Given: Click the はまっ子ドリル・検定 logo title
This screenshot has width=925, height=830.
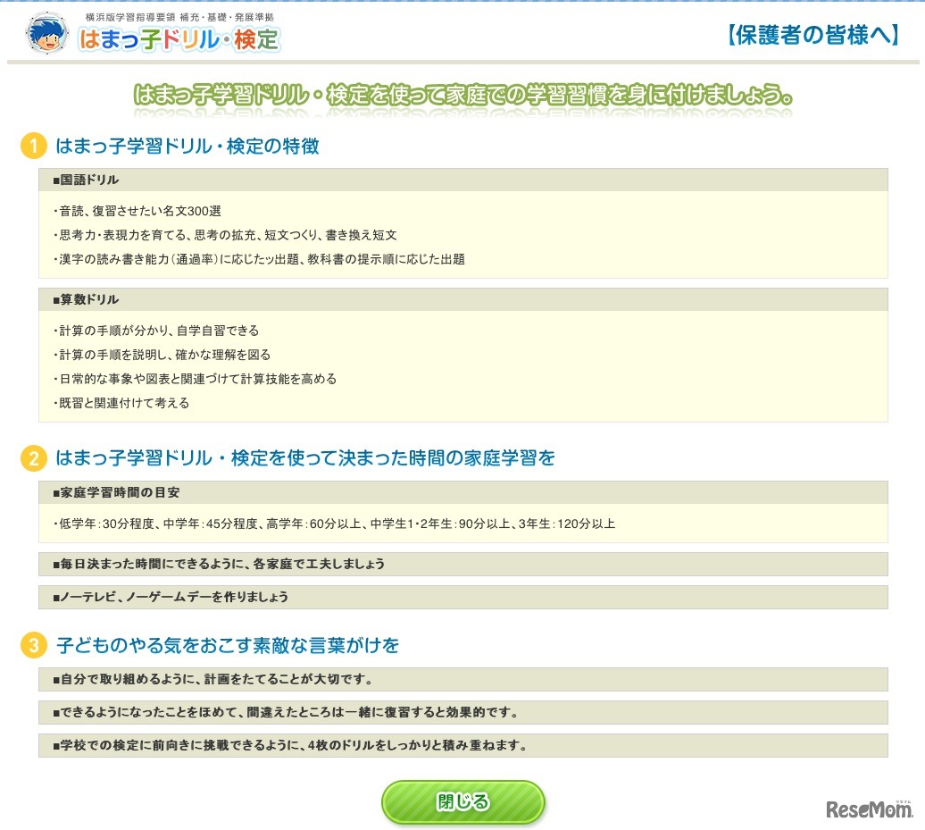Looking at the screenshot, I should coord(179,39).
